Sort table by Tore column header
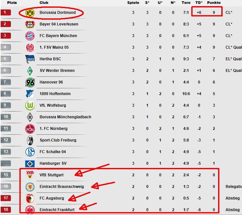 (186, 3)
